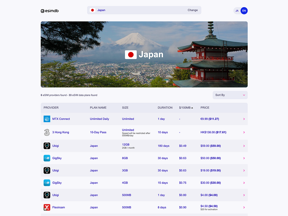
Task: Click the Japan country search field
Action: [144, 10]
